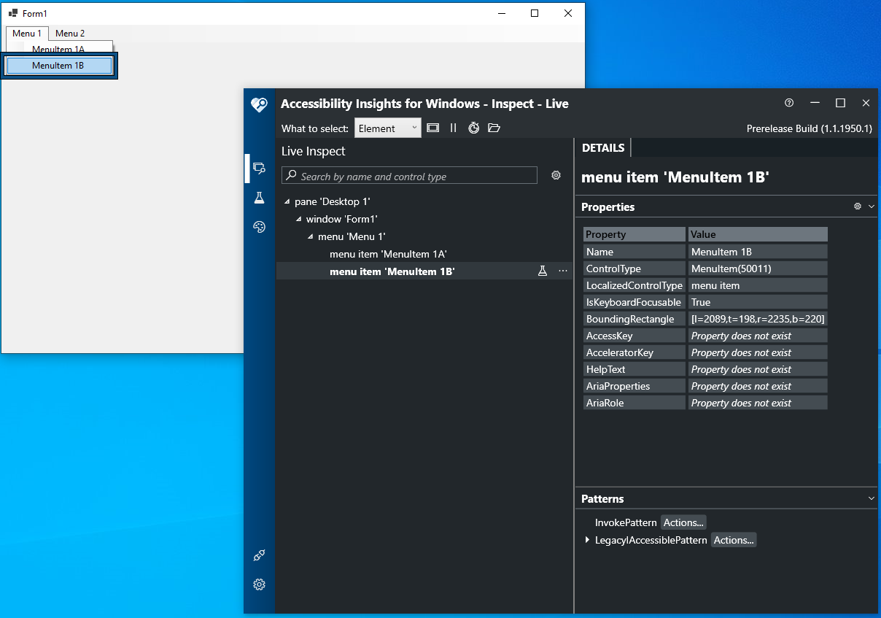This screenshot has width=881, height=618.
Task: Open Accessibility Insights settings gear
Action: point(259,584)
